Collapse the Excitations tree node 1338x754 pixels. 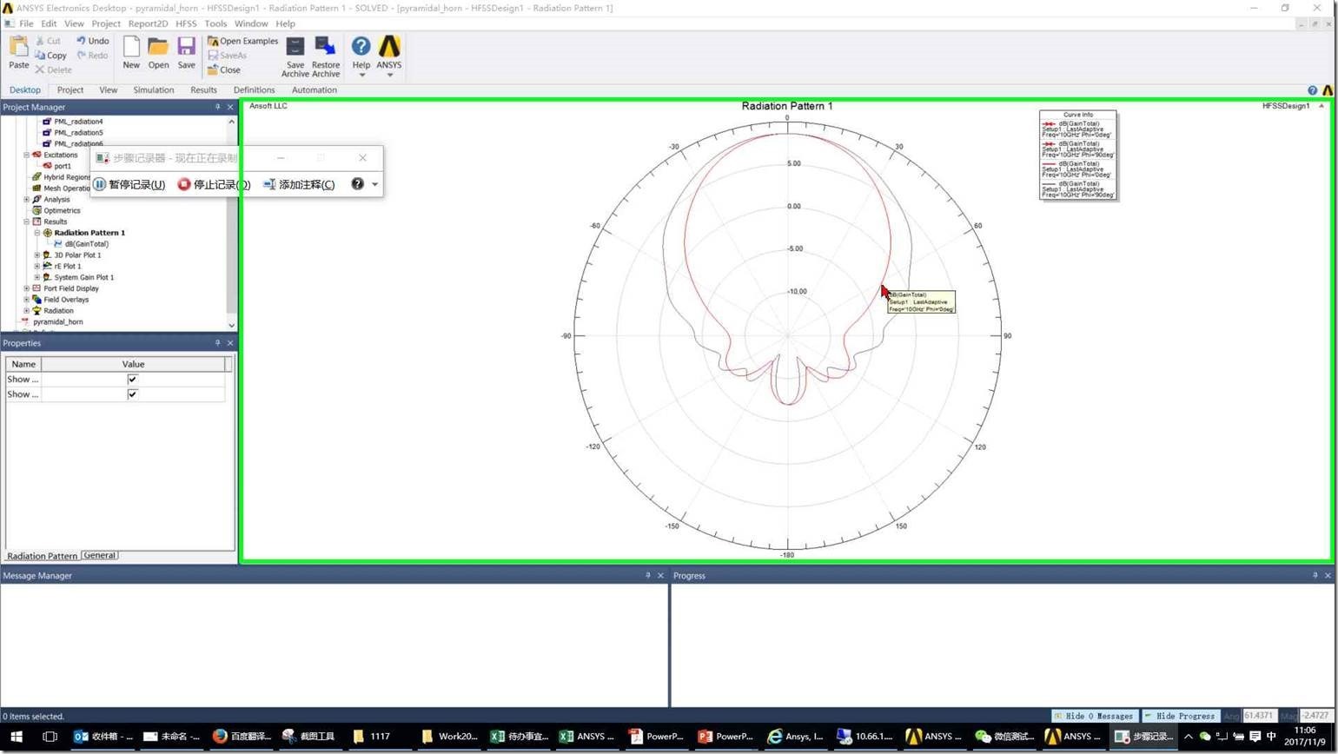click(26, 155)
